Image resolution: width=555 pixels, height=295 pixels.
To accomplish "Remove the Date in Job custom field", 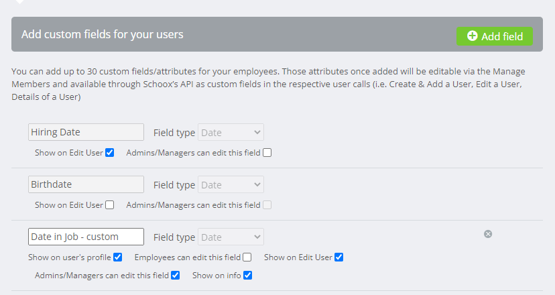I will 488,234.
